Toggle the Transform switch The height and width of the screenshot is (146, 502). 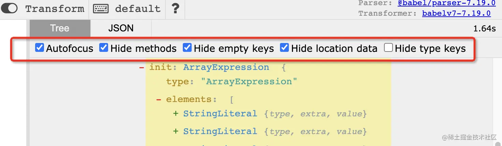coord(10,8)
